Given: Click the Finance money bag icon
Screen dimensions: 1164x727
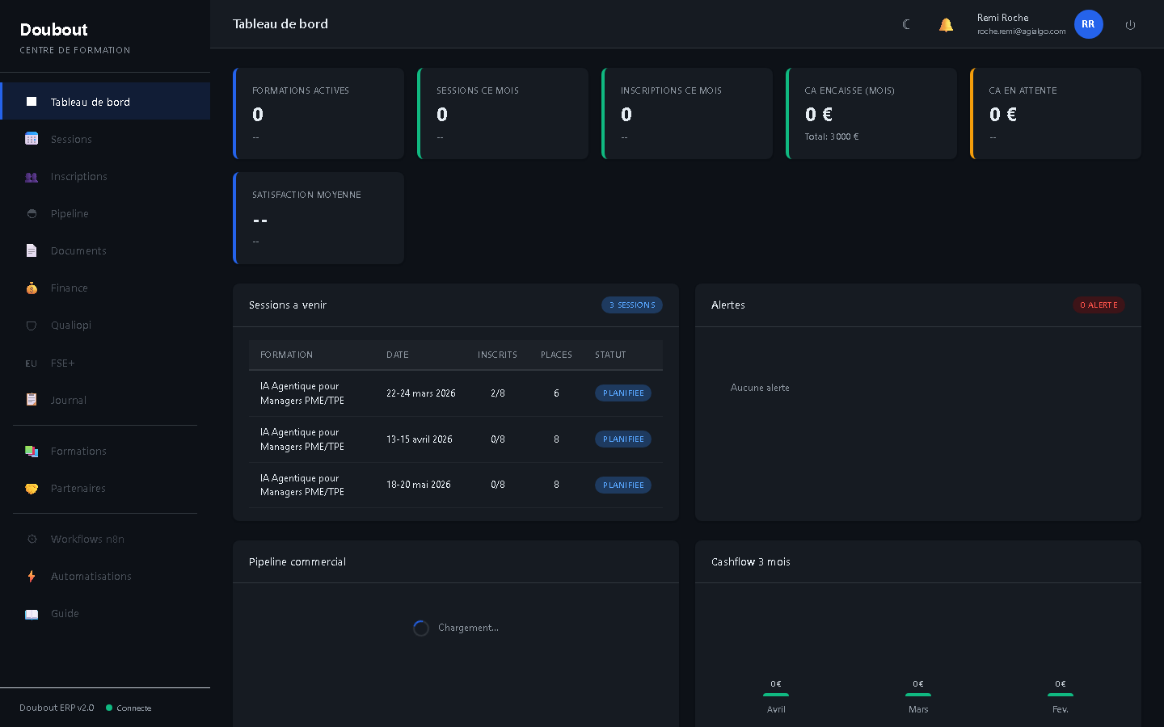Looking at the screenshot, I should point(32,288).
